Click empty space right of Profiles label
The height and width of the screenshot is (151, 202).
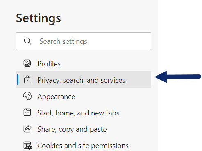pyautogui.click(x=106, y=63)
